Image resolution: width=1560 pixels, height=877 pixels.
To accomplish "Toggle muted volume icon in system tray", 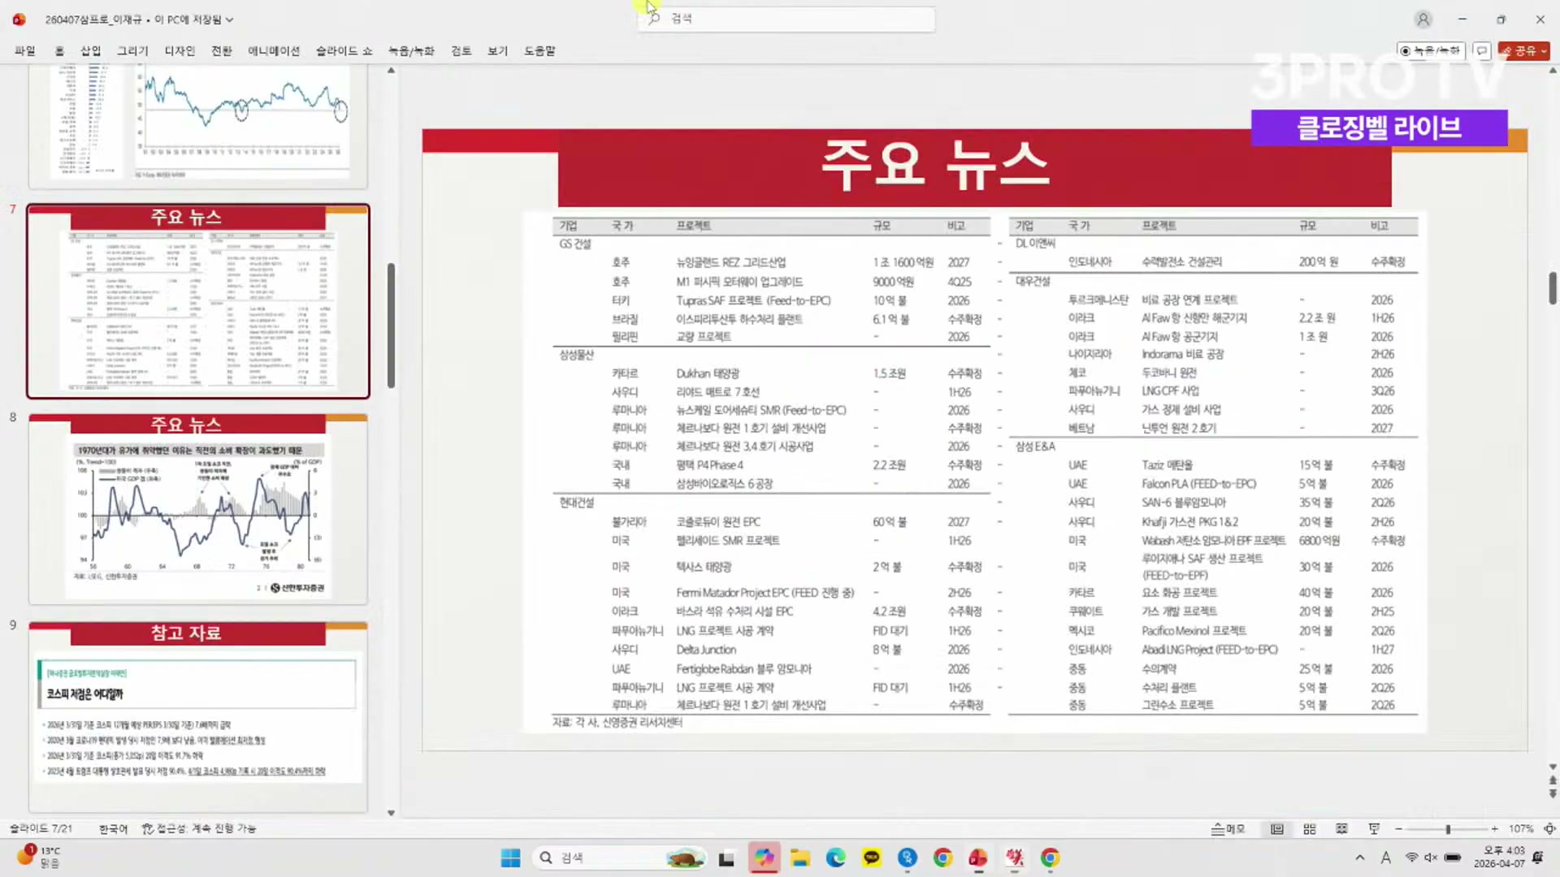I will 1431,858.
